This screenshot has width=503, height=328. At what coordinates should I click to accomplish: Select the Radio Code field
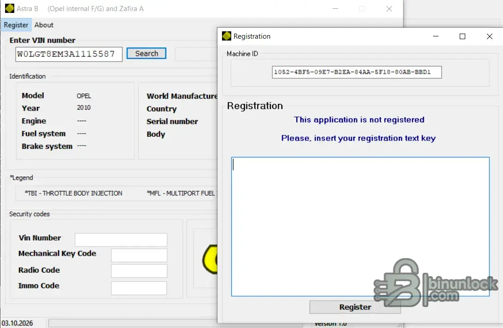tap(139, 271)
